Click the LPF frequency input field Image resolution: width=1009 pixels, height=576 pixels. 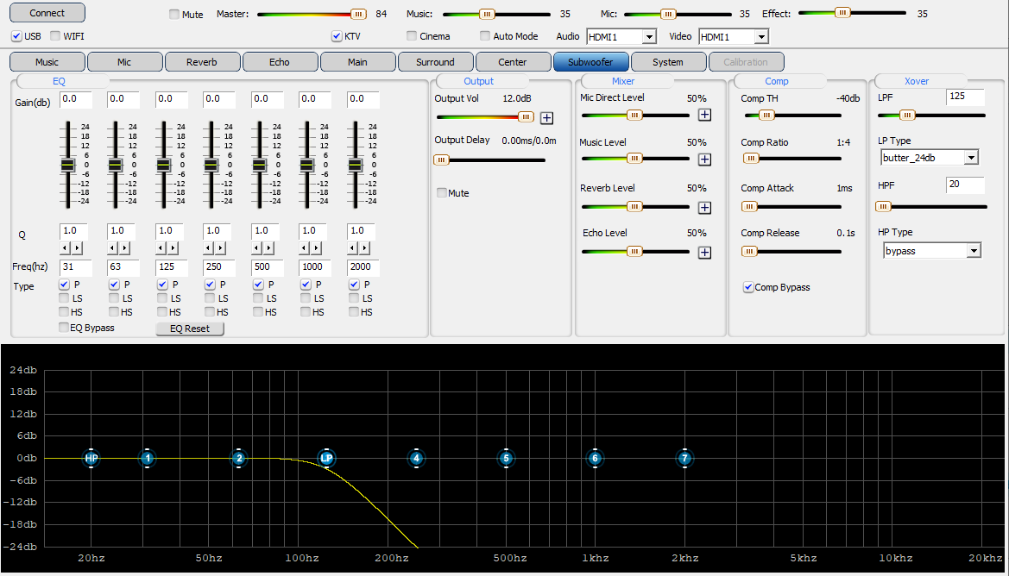[x=964, y=97]
